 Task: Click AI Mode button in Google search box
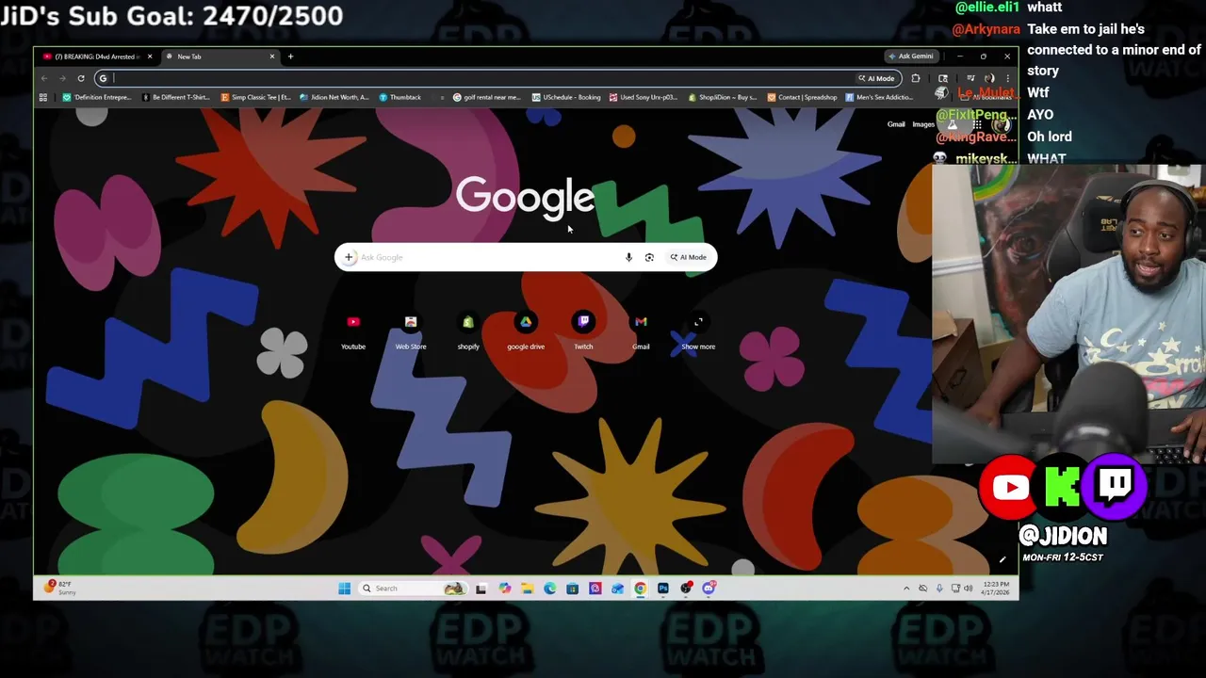pos(688,257)
